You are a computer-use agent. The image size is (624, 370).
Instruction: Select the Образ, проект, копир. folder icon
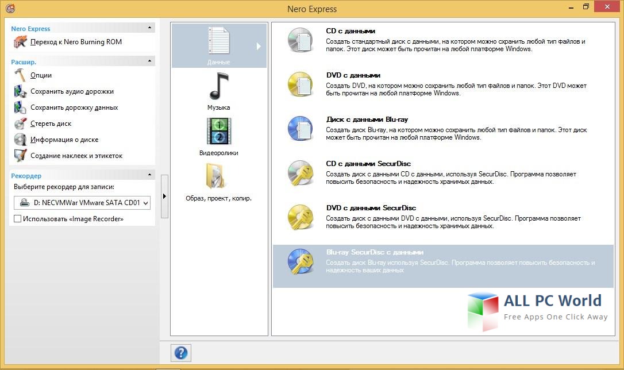(216, 176)
